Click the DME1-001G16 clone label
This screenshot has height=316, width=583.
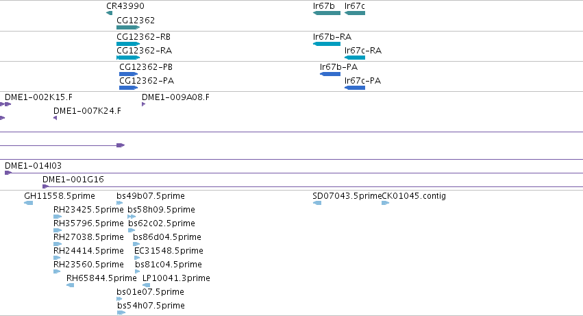coord(73,180)
